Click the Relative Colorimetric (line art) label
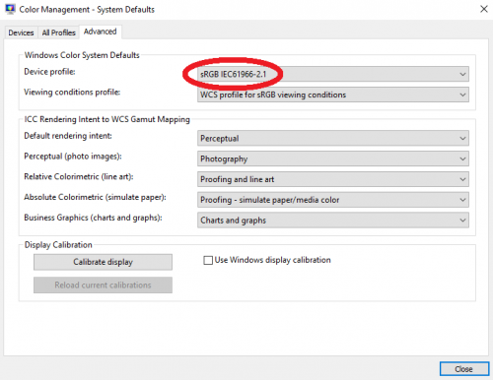Viewport: 493px width, 380px height. (x=79, y=176)
